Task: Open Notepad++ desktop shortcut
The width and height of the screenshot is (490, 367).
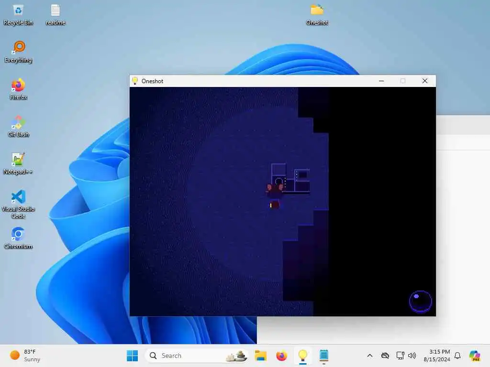Action: (18, 163)
